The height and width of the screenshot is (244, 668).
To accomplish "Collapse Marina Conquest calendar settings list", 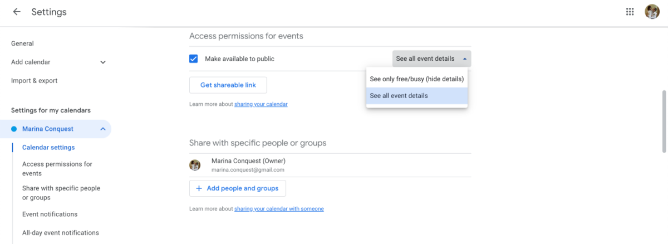I will pyautogui.click(x=103, y=129).
